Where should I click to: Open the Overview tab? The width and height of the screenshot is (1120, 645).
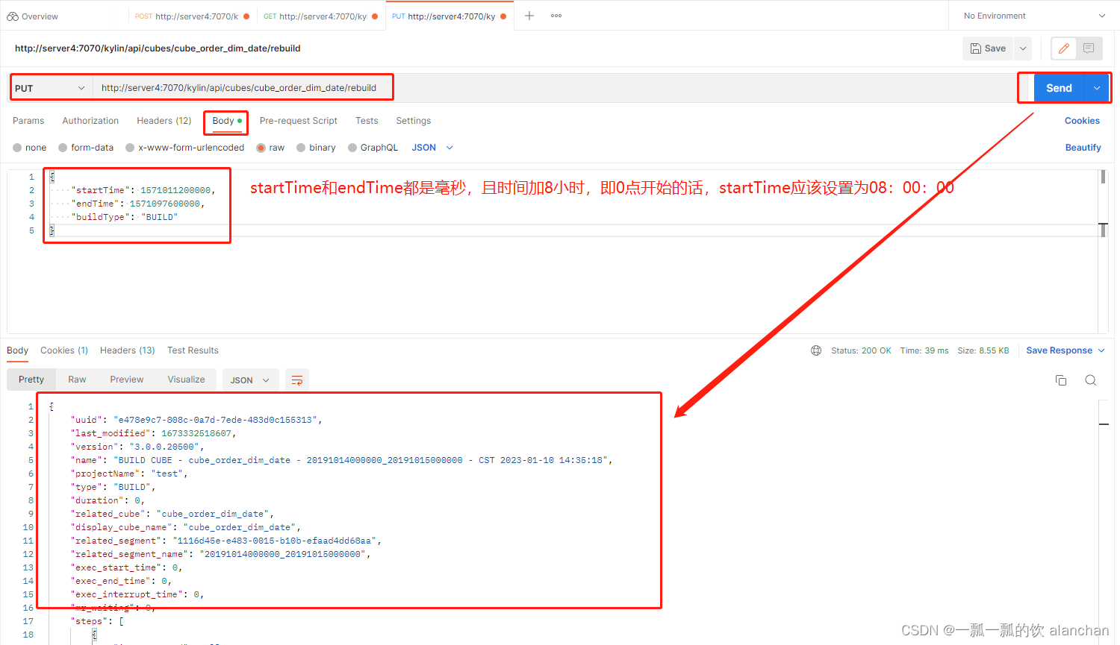click(33, 16)
